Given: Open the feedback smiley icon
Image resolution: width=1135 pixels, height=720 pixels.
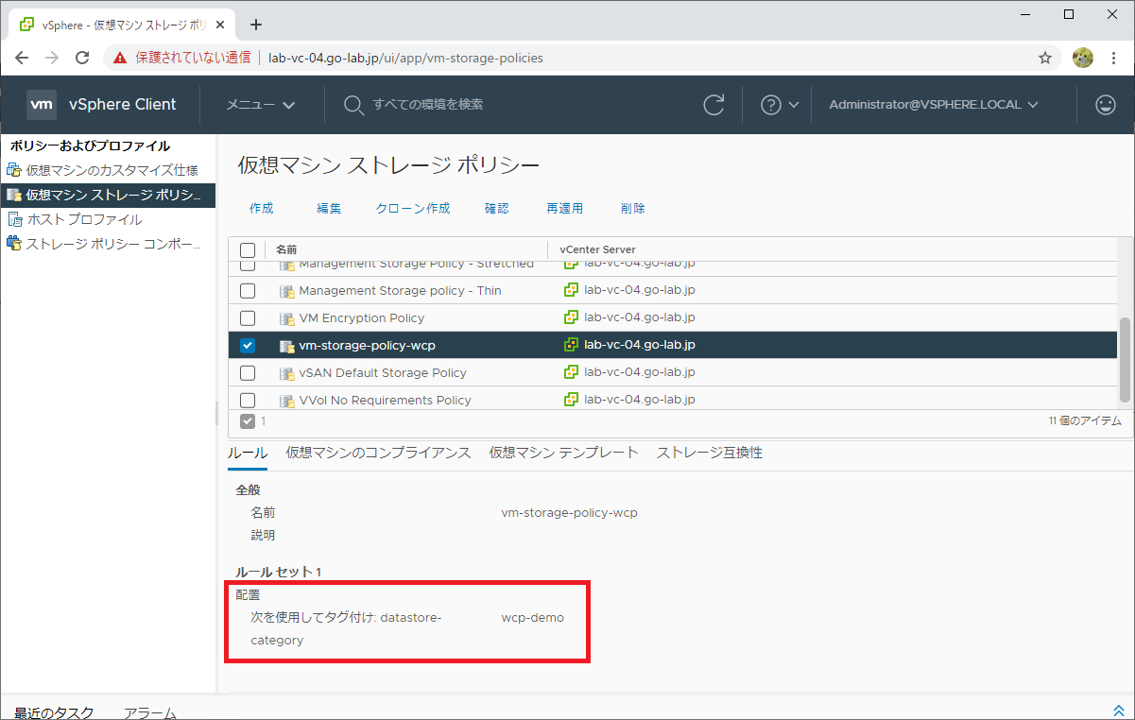Looking at the screenshot, I should click(1105, 105).
